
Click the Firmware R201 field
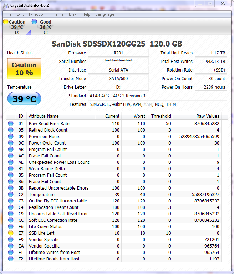(118, 53)
